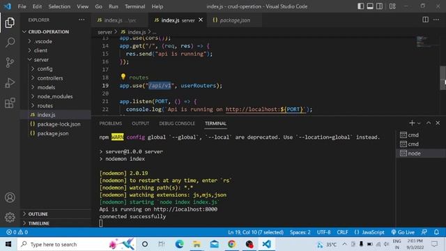The height and width of the screenshot is (251, 446).
Task: Create a new terminal with plus icon
Action: click(412, 123)
